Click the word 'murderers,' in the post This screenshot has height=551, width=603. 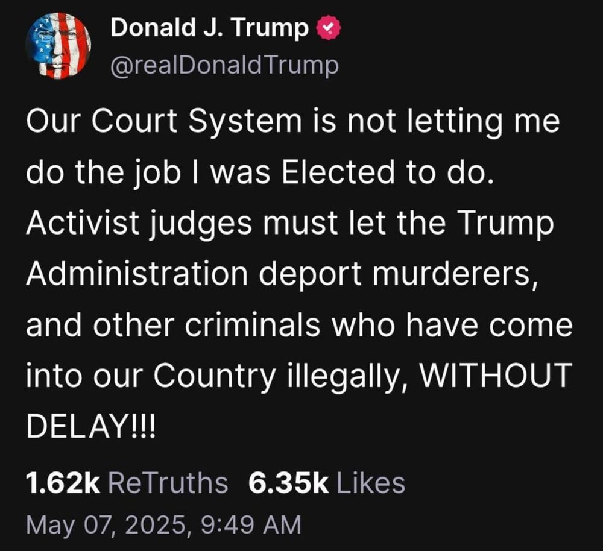click(x=455, y=274)
